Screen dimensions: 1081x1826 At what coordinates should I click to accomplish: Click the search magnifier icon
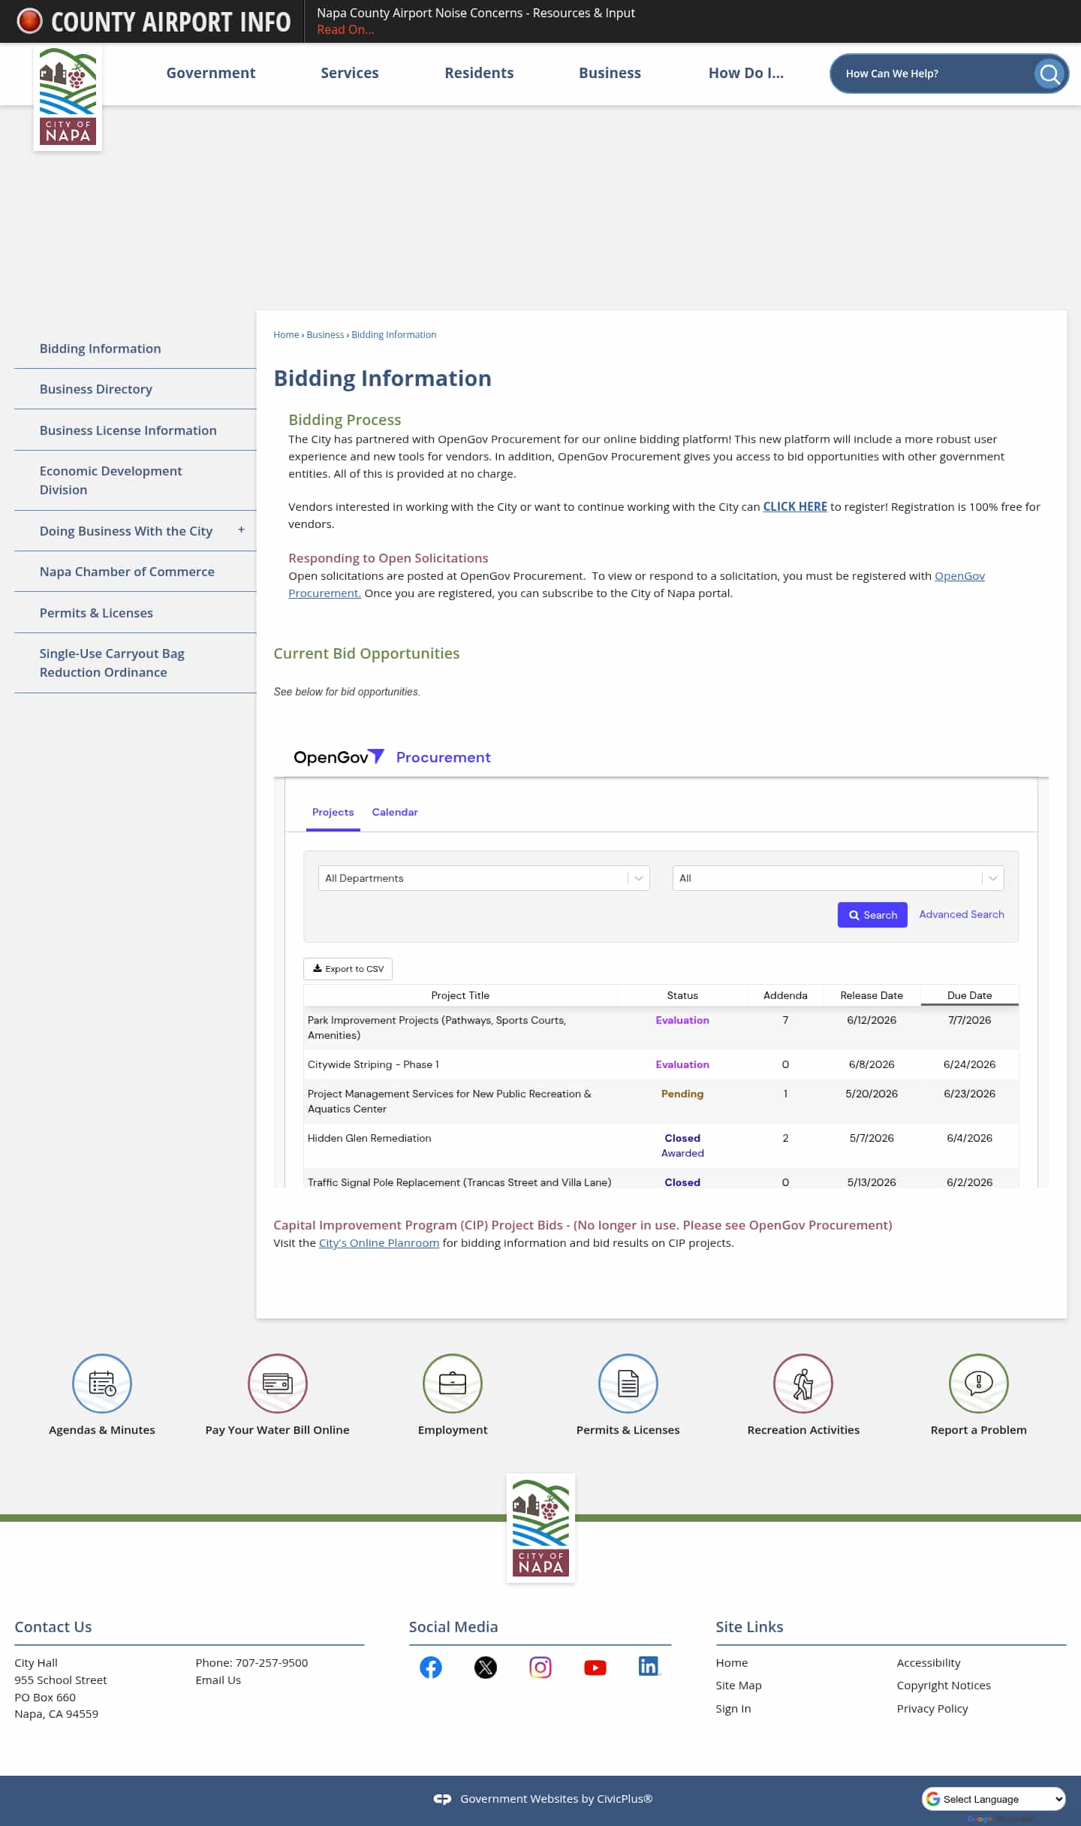(1049, 74)
